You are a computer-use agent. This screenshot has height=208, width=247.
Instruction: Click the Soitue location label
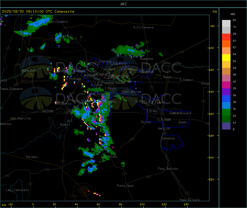146,122
